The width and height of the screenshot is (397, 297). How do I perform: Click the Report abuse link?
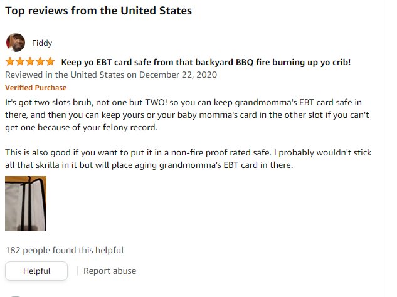(x=110, y=271)
